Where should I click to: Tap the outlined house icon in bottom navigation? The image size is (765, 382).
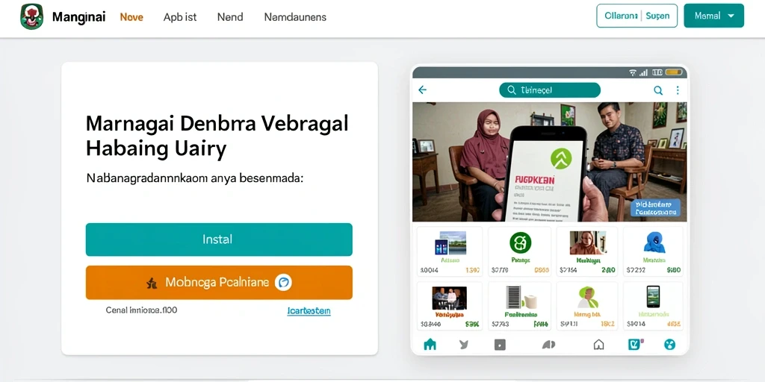tap(598, 345)
